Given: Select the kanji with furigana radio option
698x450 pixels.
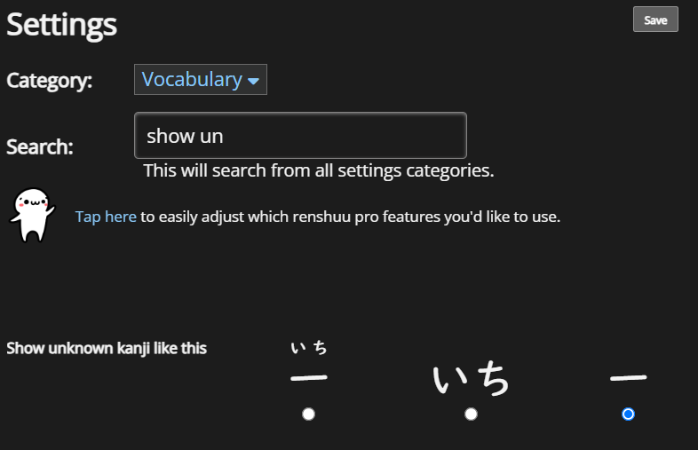Looking at the screenshot, I should point(308,414).
